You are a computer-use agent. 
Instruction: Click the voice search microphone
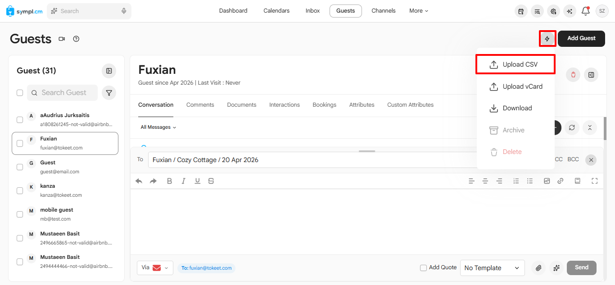tap(124, 11)
